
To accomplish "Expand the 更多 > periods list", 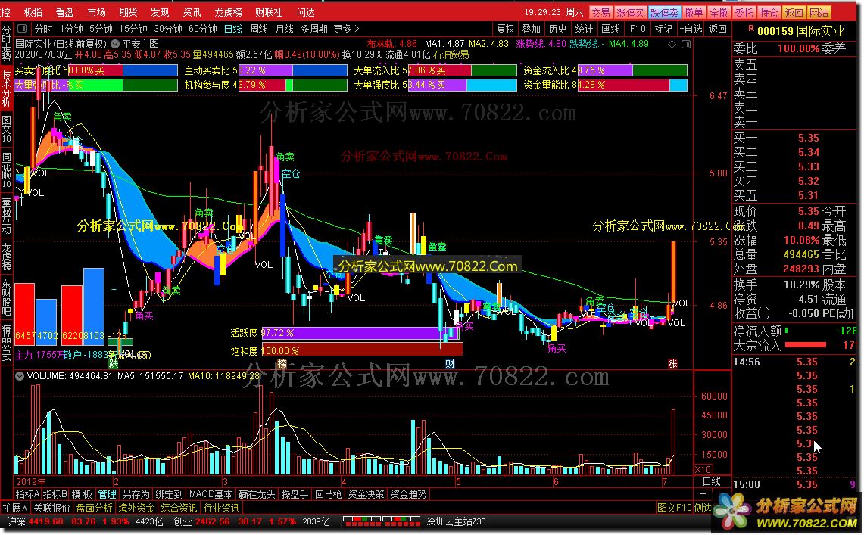I will 346,29.
